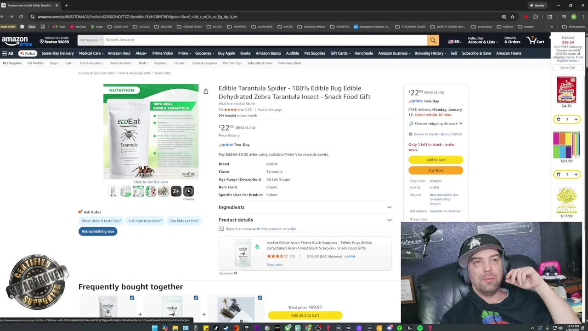Screen dimensions: 588x331
Task: Click the Windows Start button on taskbar
Action: (x=155, y=328)
